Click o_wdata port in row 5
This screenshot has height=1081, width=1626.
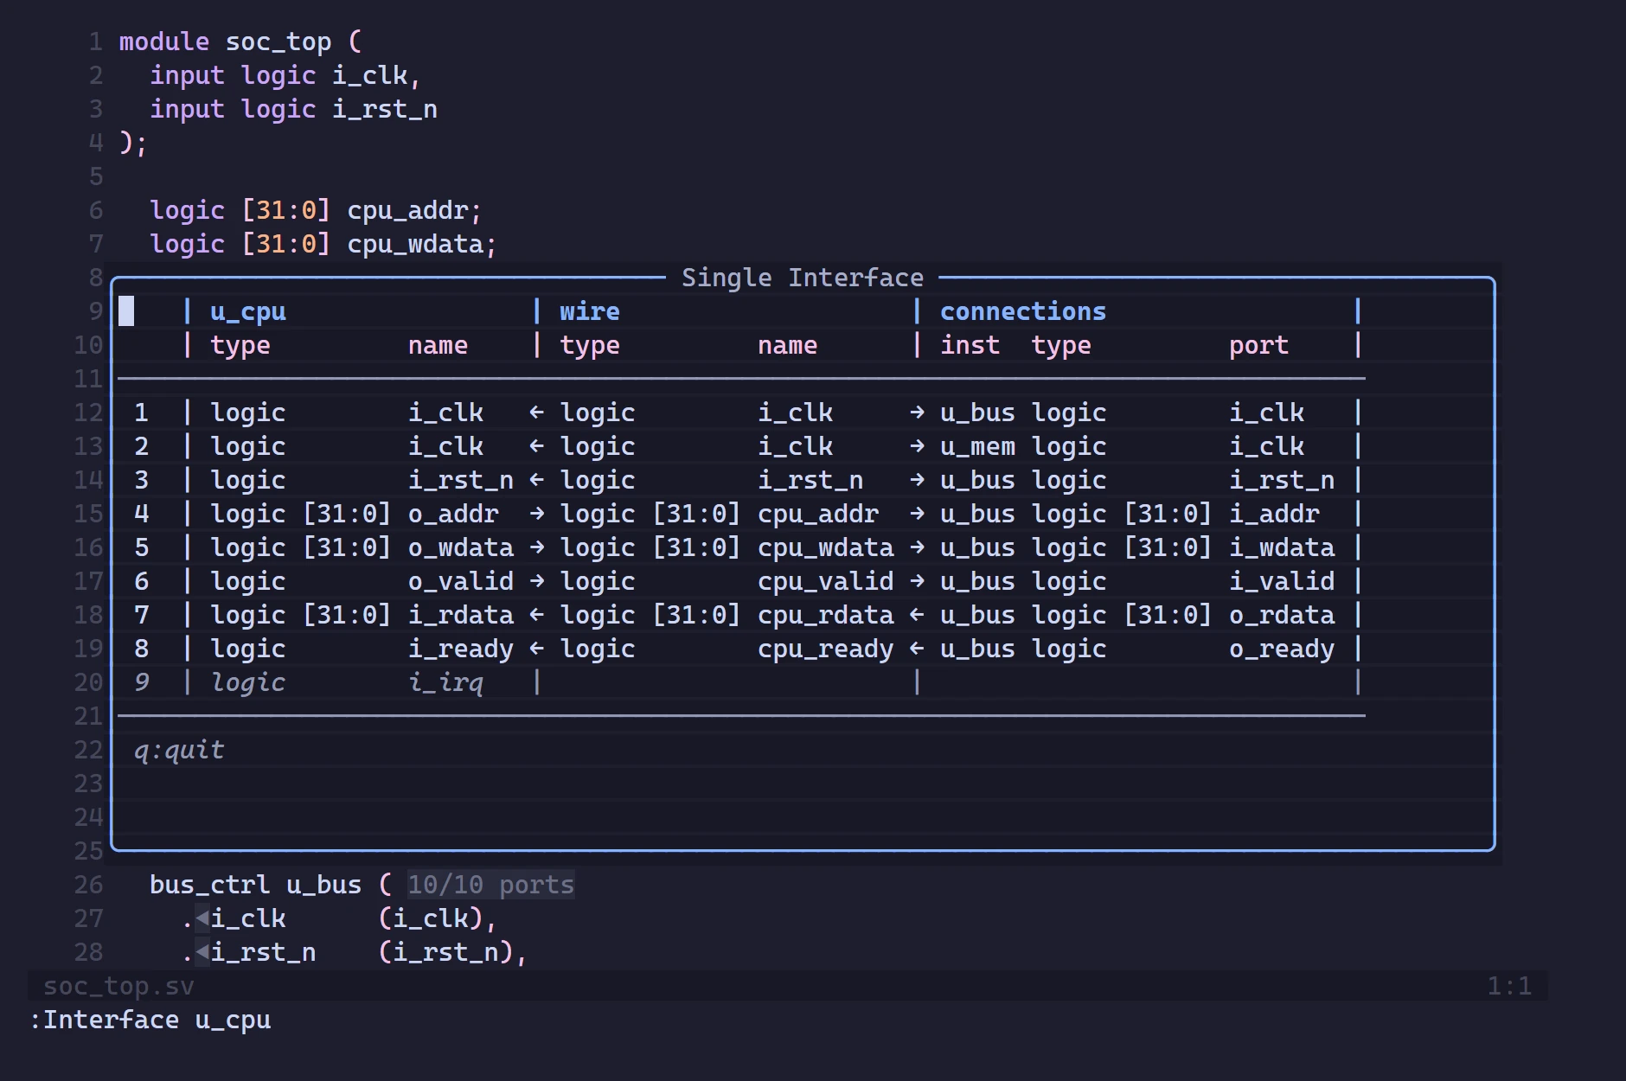point(461,547)
